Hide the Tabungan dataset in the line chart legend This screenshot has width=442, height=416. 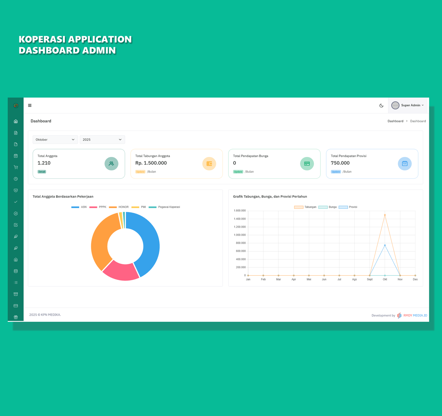click(305, 207)
